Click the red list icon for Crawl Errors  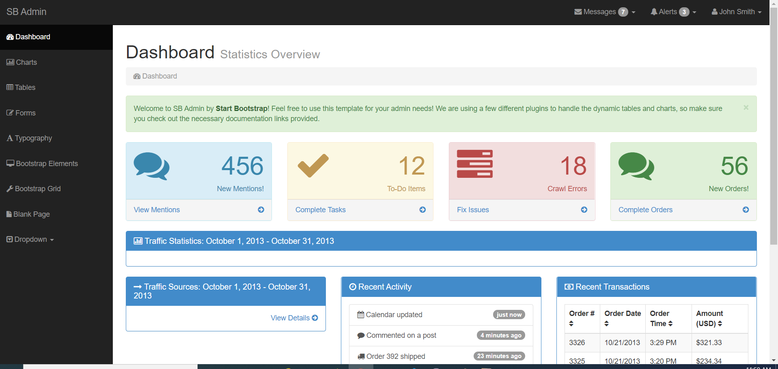[x=474, y=164]
